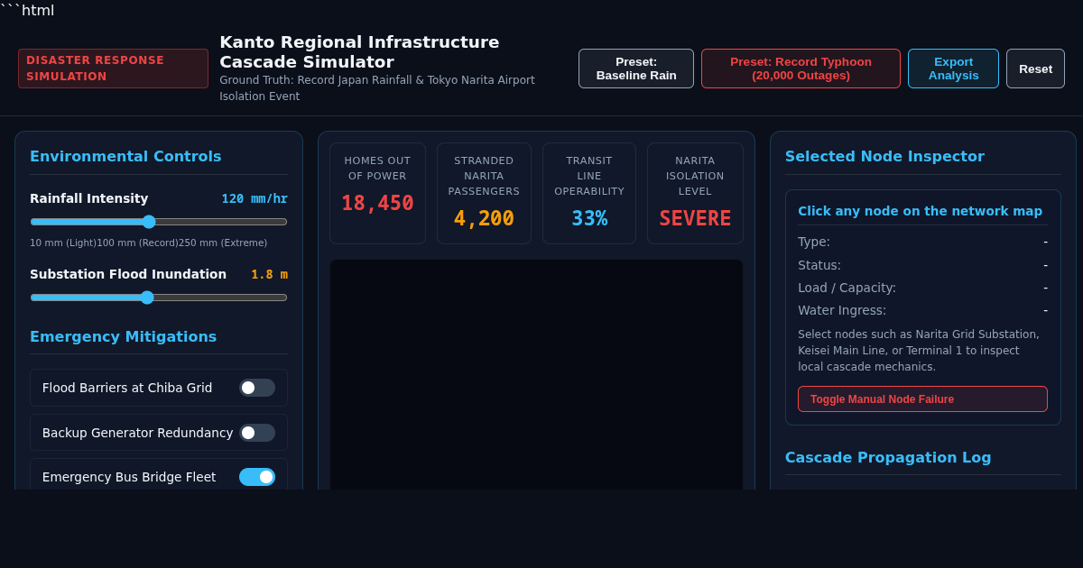
Task: Turn on Backup Generator Redundancy
Action: (257, 433)
